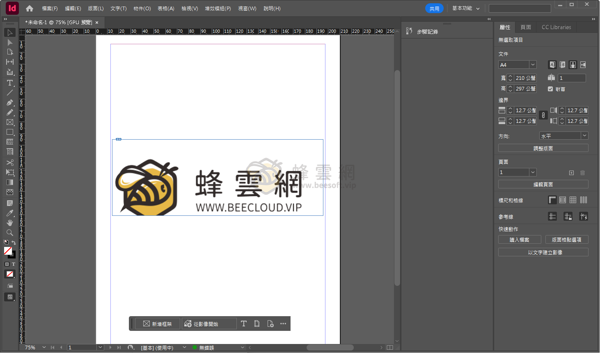This screenshot has width=600, height=353.
Task: Click the Import File button
Action: (520, 240)
